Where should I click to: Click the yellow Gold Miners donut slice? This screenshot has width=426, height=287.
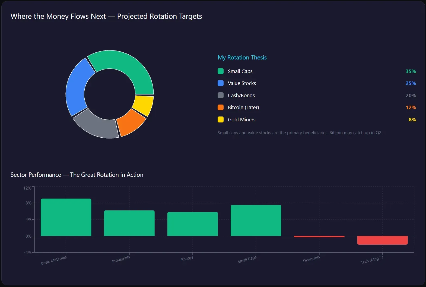(143, 105)
